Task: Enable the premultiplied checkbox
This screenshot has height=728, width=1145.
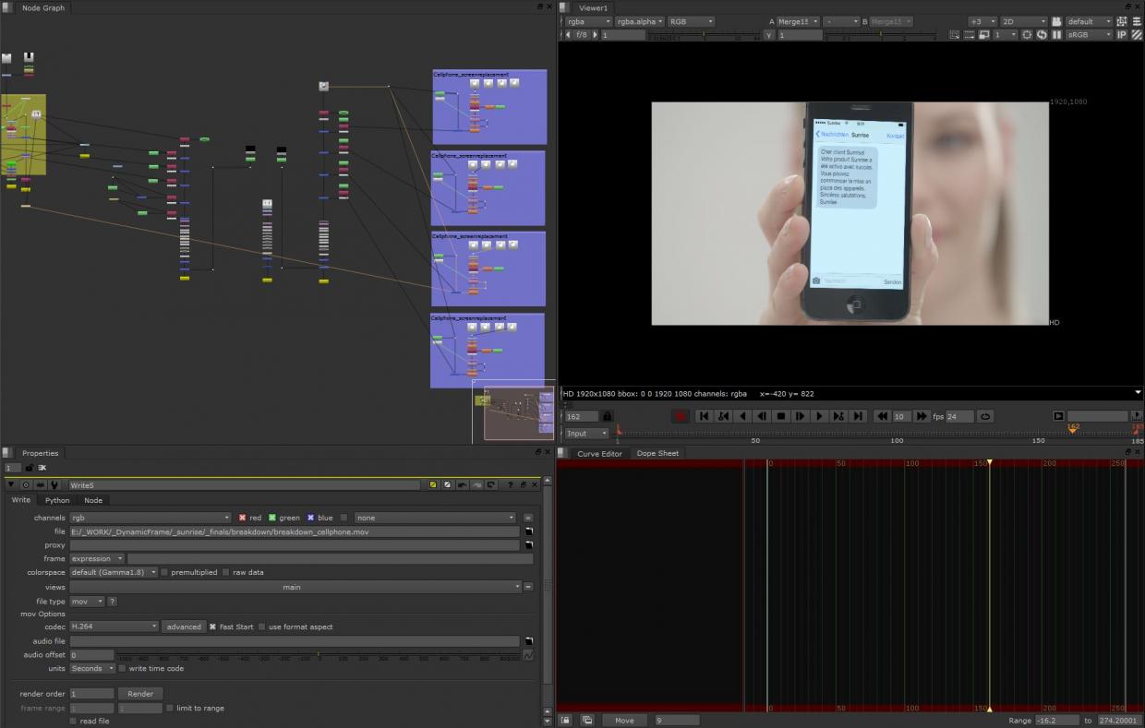Action: click(164, 572)
